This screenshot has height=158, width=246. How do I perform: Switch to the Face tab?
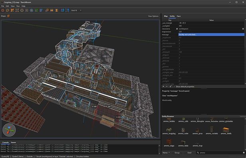click(179, 16)
